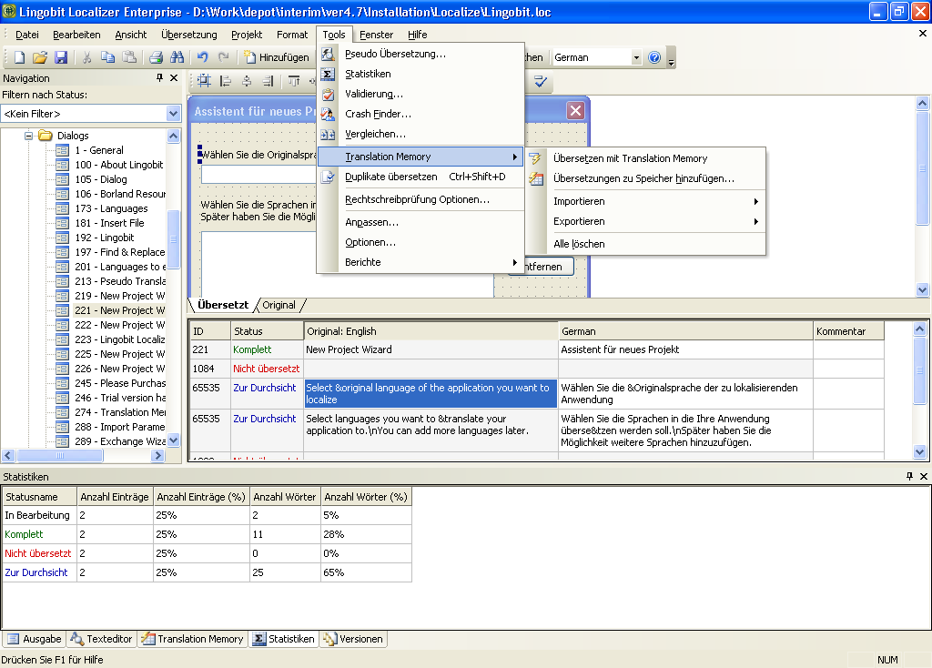Open the language dropdown showing German
The width and height of the screenshot is (932, 668).
coord(636,57)
